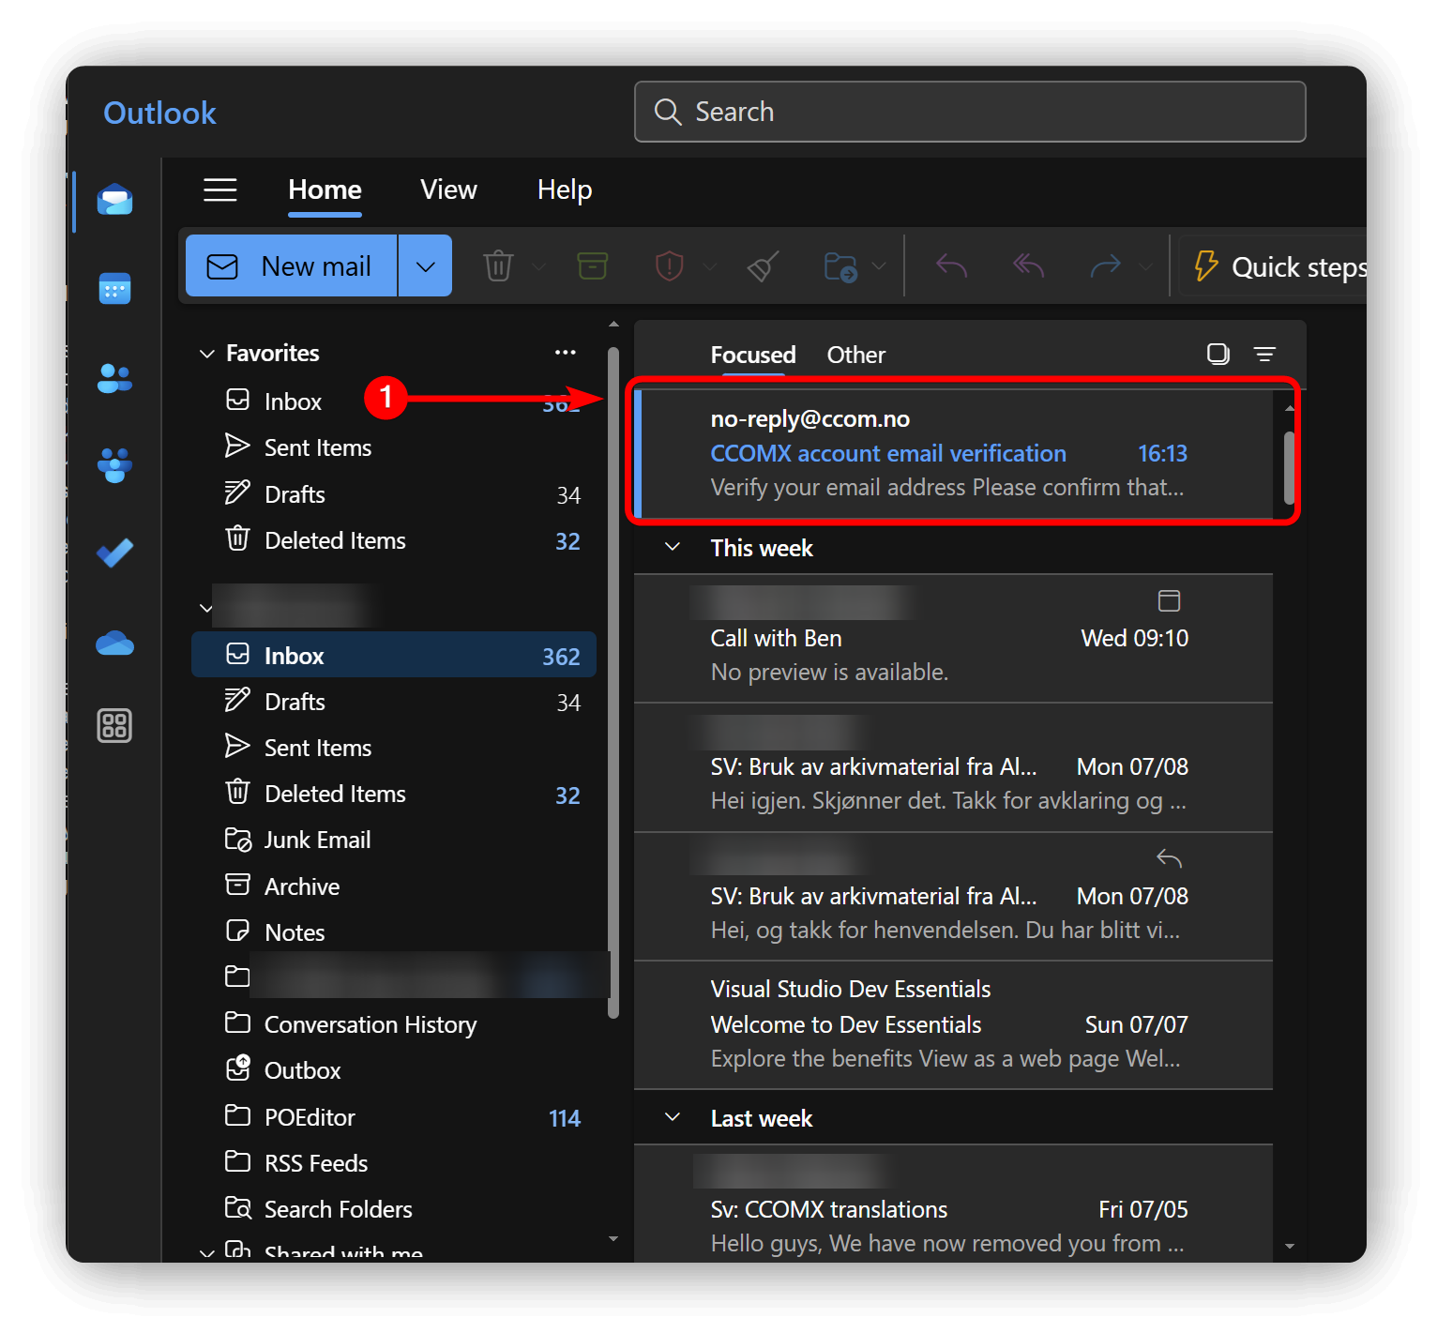1437x1333 pixels.
Task: Open the CCOMX account email verification message
Action: click(954, 453)
